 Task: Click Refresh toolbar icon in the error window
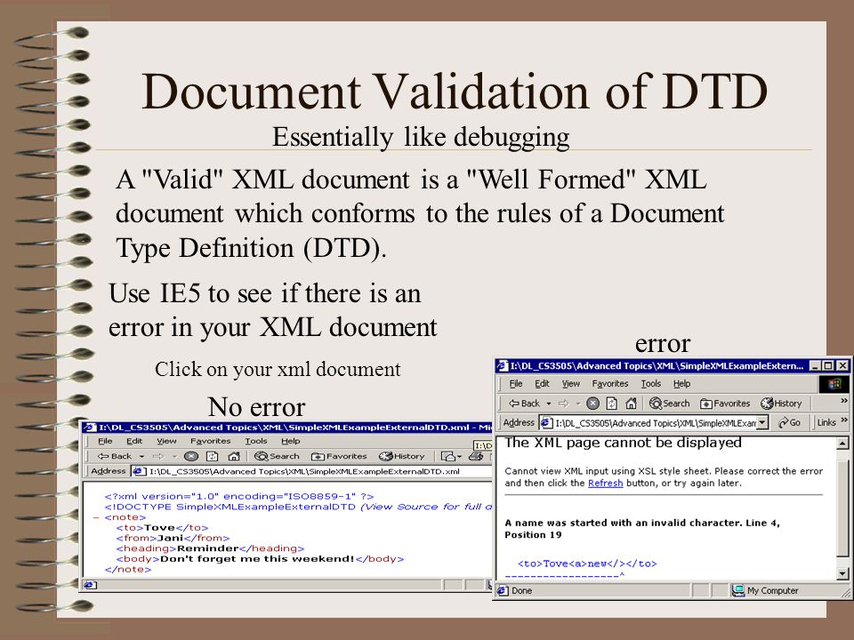(x=612, y=404)
